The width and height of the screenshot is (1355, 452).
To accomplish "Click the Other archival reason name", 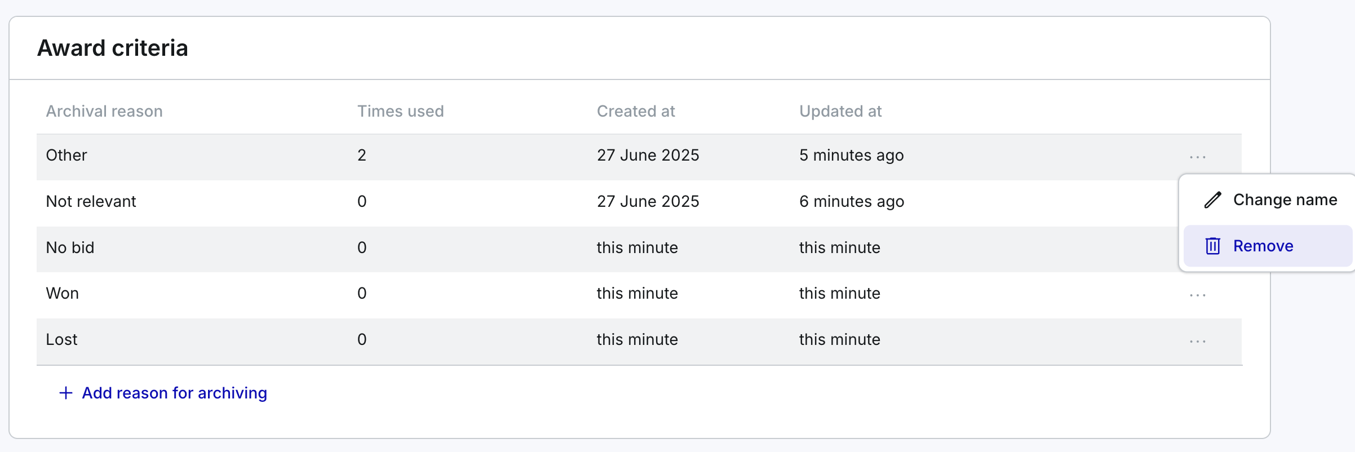I will coord(67,156).
